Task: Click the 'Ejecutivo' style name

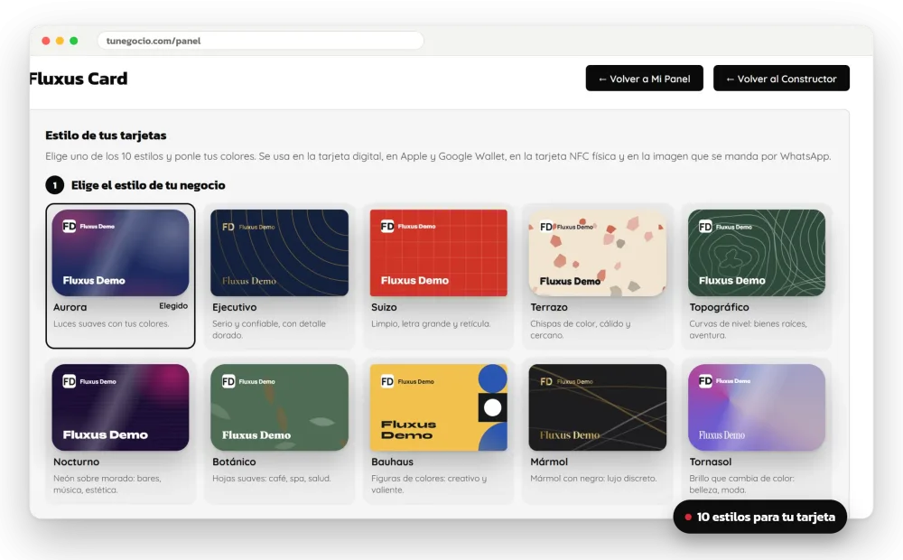Action: pyautogui.click(x=235, y=307)
